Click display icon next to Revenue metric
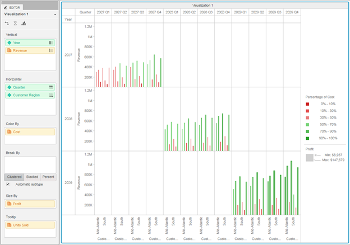The width and height of the screenshot is (350, 245). tap(51, 50)
